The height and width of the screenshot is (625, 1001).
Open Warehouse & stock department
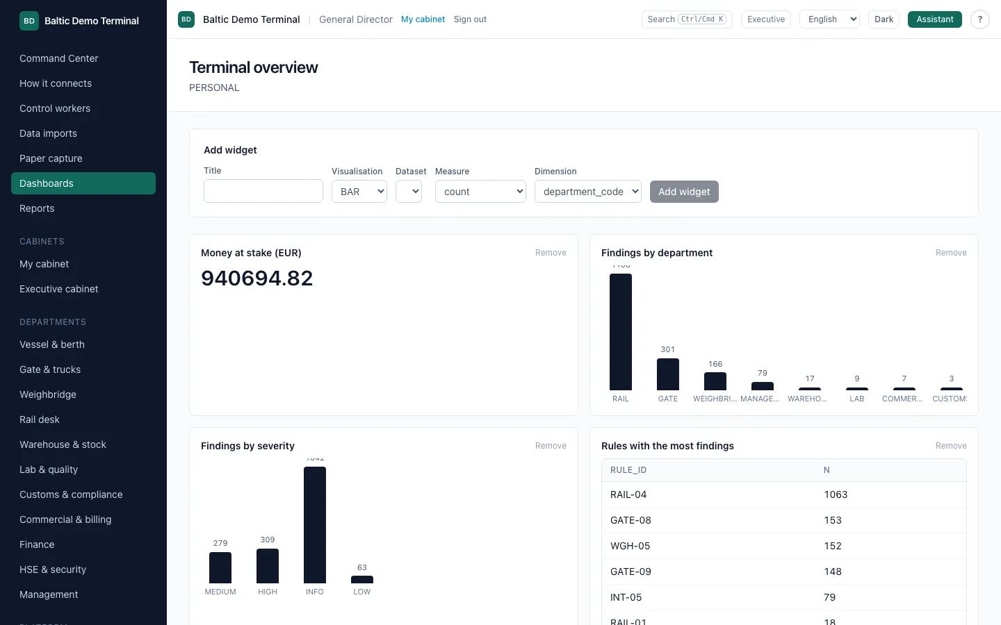[83, 444]
